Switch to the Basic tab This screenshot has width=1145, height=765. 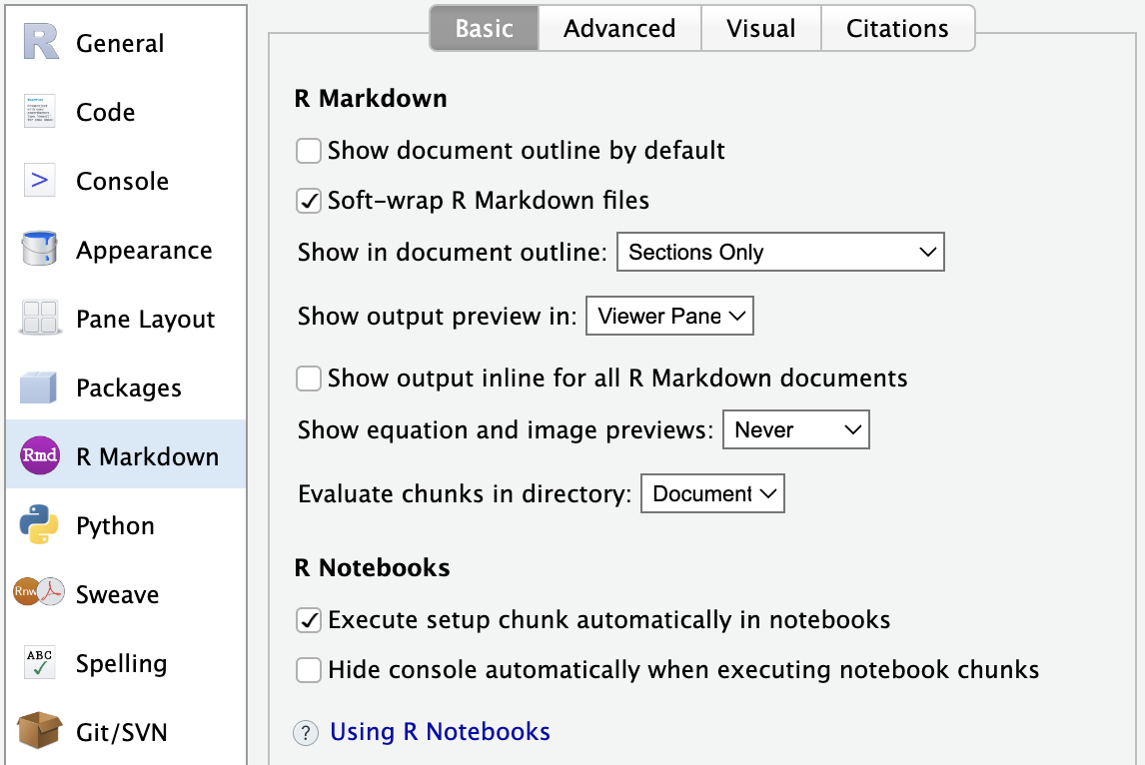pyautogui.click(x=485, y=29)
